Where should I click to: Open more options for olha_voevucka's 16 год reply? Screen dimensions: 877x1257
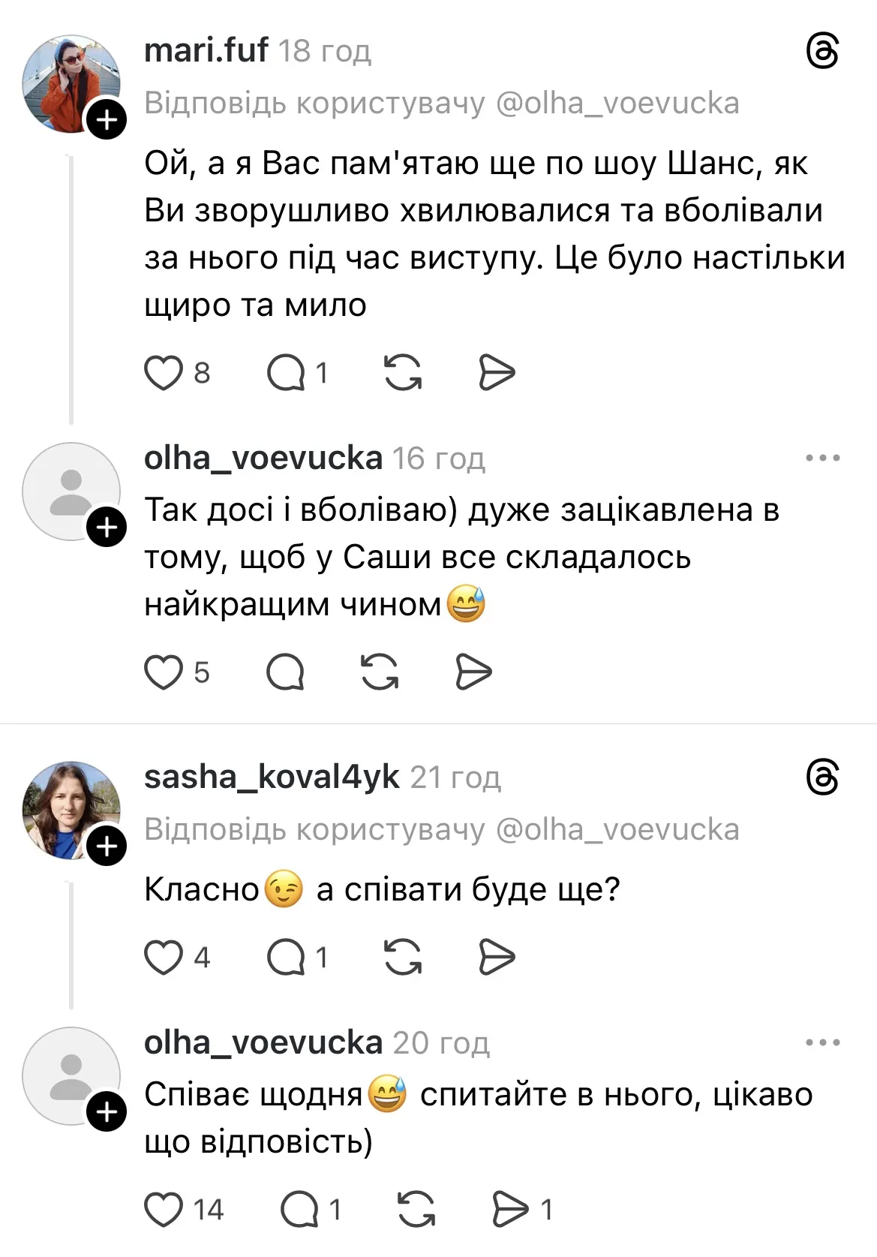click(822, 458)
